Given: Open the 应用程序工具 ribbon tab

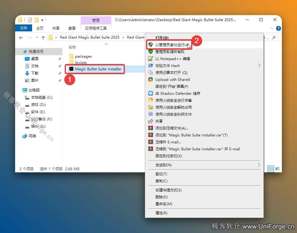Looking at the screenshot, I should pyautogui.click(x=96, y=28).
